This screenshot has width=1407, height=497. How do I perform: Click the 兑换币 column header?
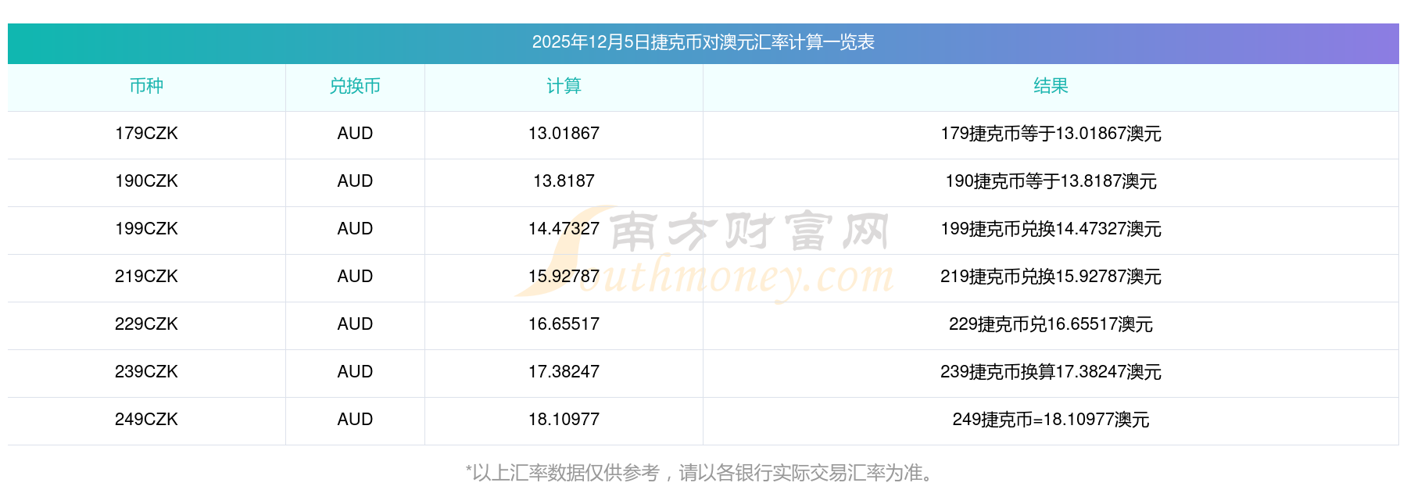(x=355, y=86)
